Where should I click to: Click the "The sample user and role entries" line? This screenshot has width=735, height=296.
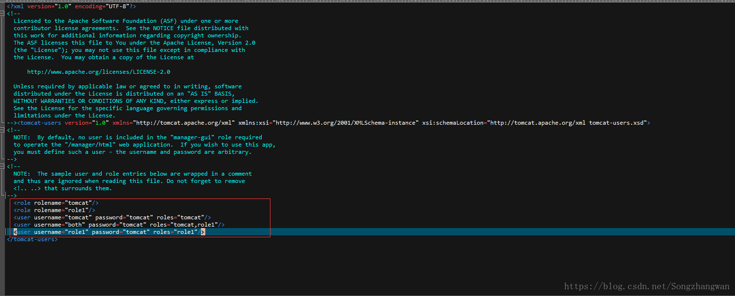point(133,174)
